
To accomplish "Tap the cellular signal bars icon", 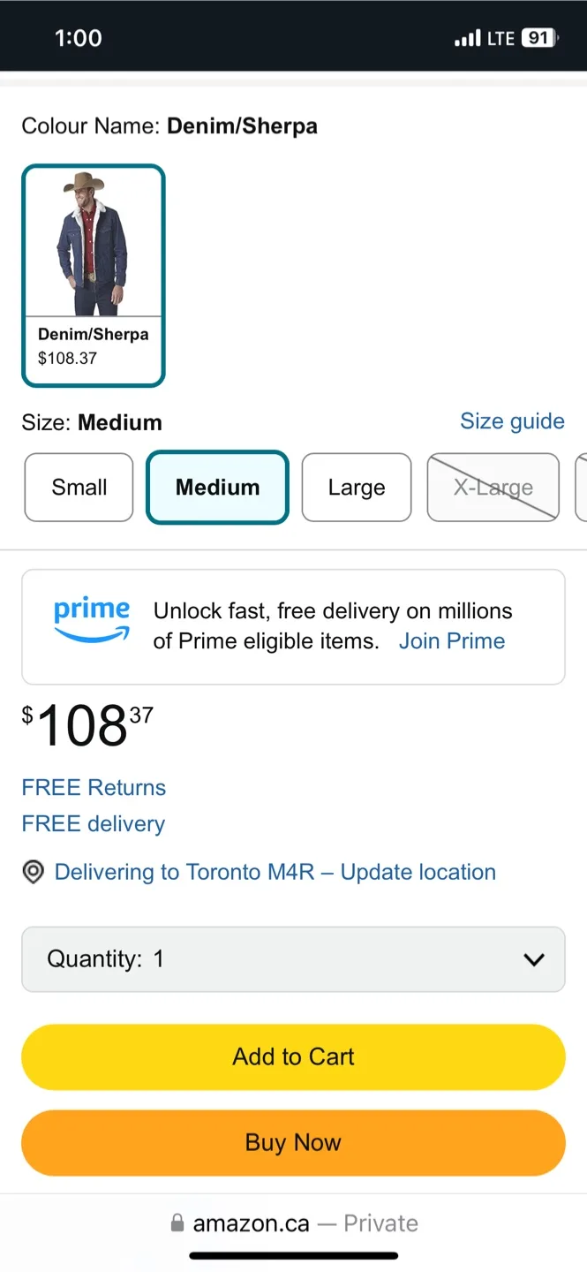I will 467,39.
